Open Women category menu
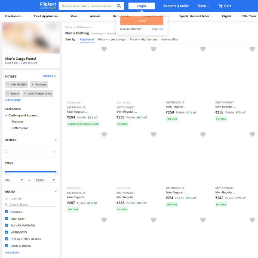258x258 pixels. tap(96, 16)
